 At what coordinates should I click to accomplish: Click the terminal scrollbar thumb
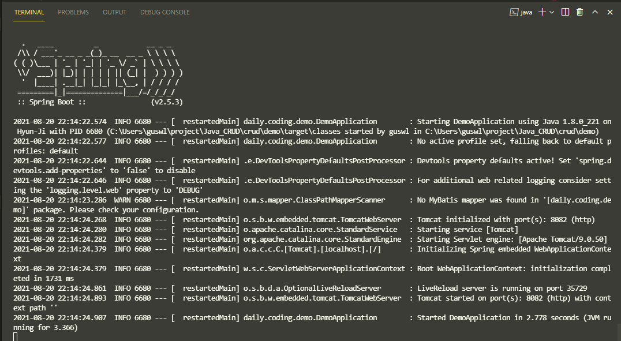coord(619,332)
